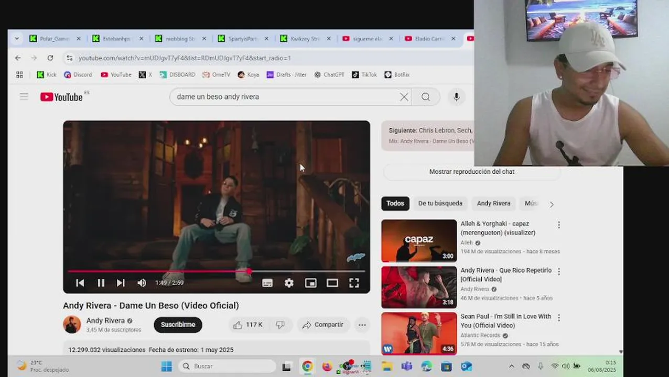The height and width of the screenshot is (377, 669).
Task: Click the red playhead scrubber dot
Action: pyautogui.click(x=249, y=271)
